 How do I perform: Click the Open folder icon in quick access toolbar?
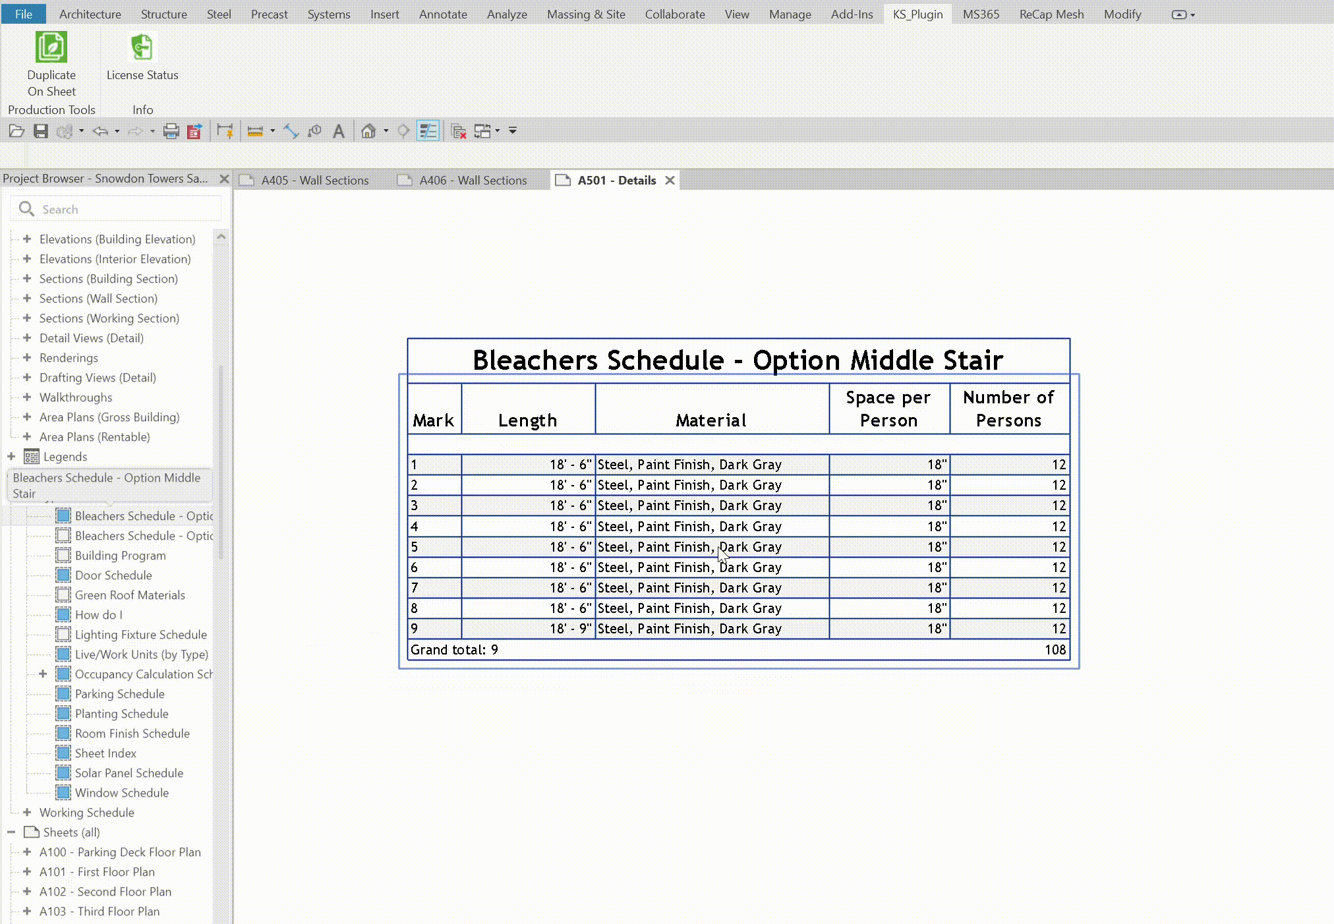click(x=16, y=131)
